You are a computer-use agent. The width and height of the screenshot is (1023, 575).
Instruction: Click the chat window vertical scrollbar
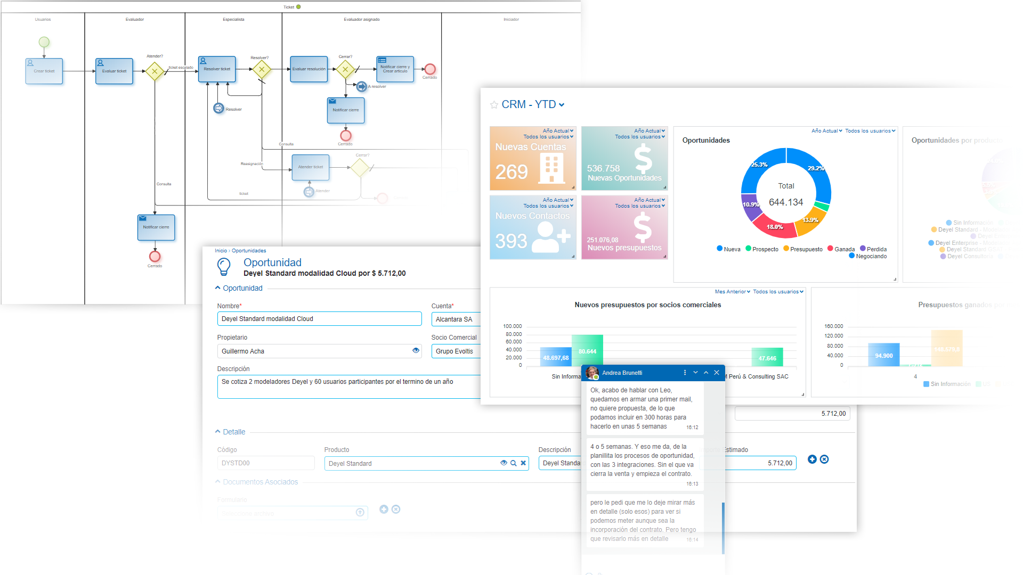pos(723,528)
